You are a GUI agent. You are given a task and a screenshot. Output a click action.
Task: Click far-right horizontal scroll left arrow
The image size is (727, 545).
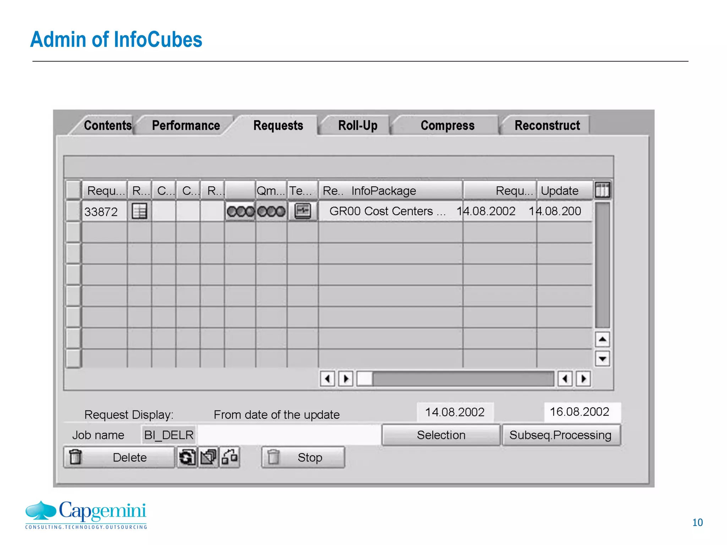pyautogui.click(x=565, y=379)
